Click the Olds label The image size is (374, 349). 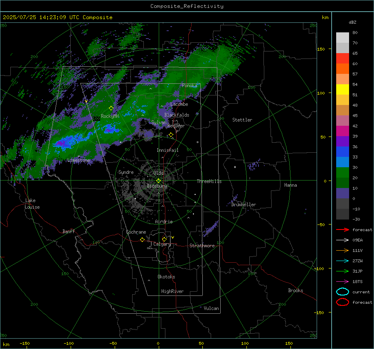(x=158, y=173)
